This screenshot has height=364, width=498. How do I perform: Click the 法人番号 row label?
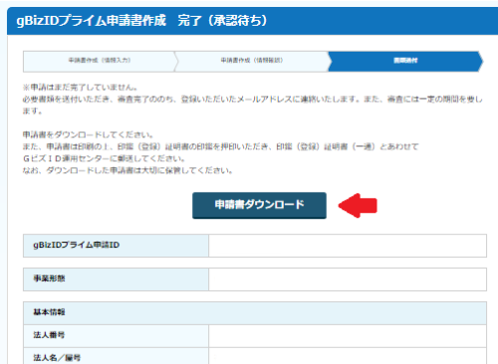tap(49, 335)
